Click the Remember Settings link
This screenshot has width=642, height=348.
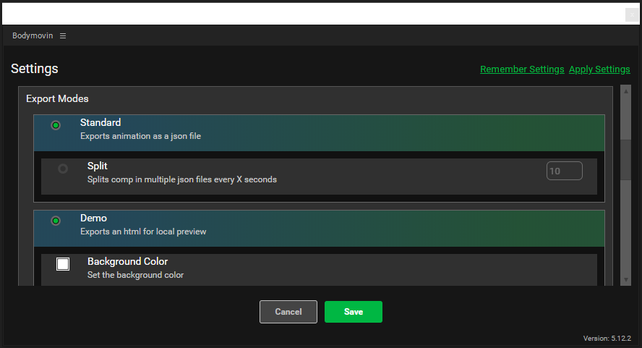(x=522, y=69)
